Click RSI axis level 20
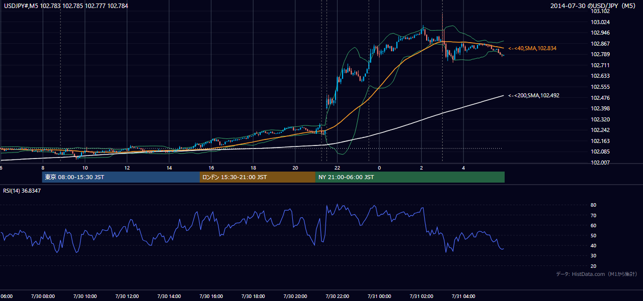643x301 pixels. click(x=593, y=266)
